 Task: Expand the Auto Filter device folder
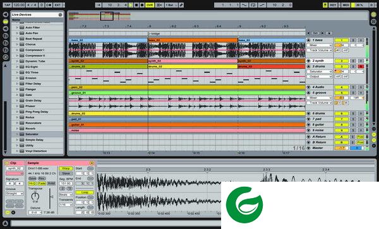click(x=17, y=28)
